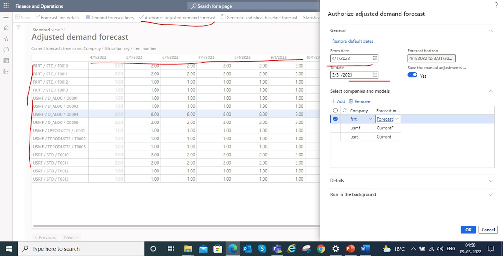The height and width of the screenshot is (256, 503).
Task: Open Microsoft Teams from taskbar
Action: coord(277,249)
